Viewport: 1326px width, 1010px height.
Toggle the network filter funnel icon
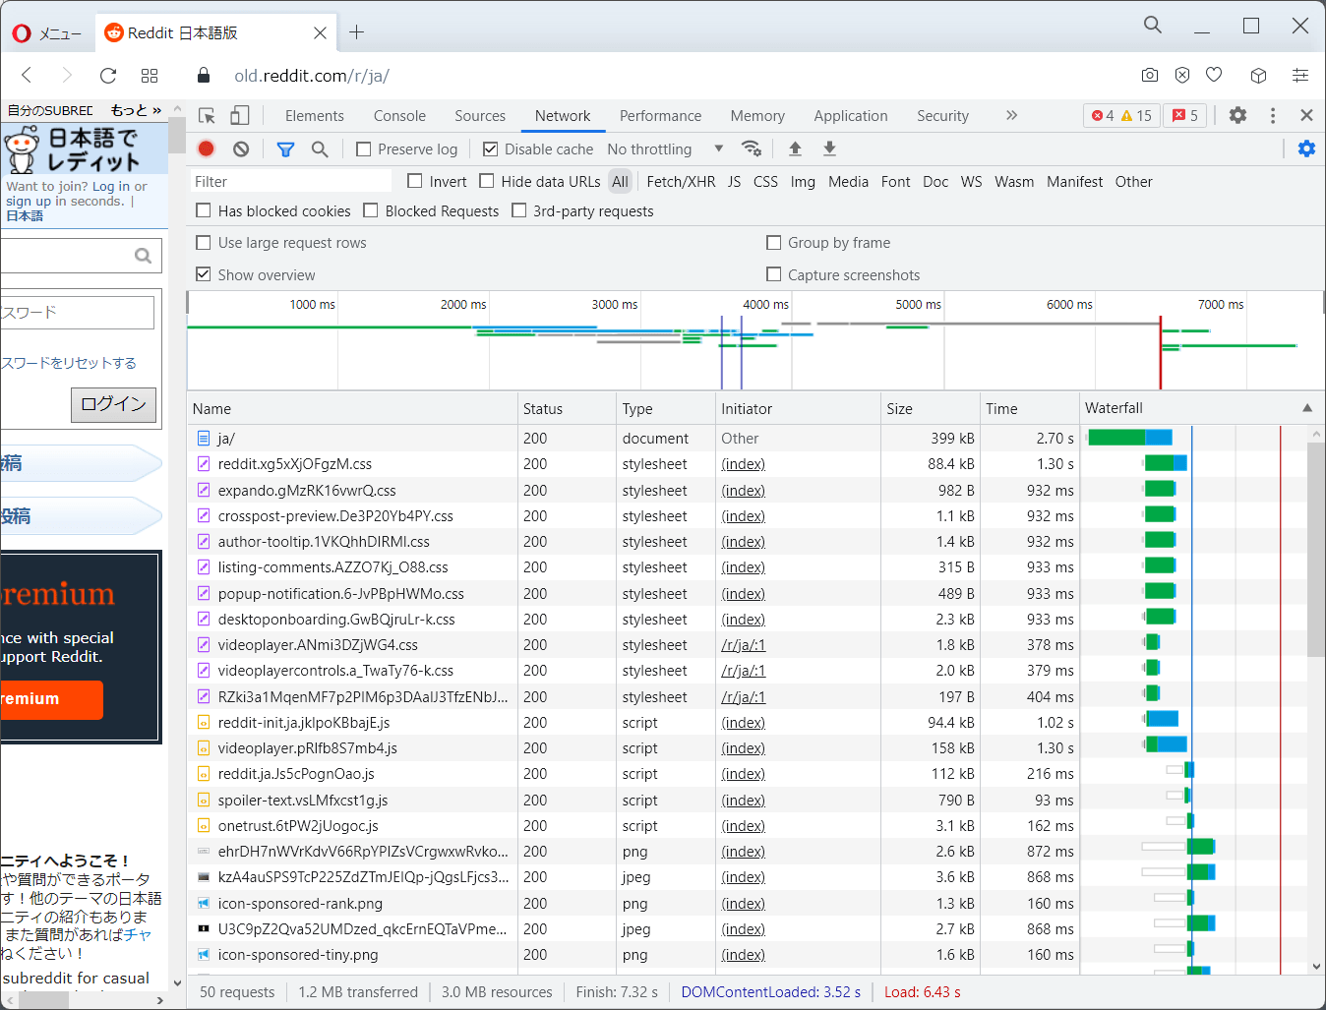click(285, 149)
